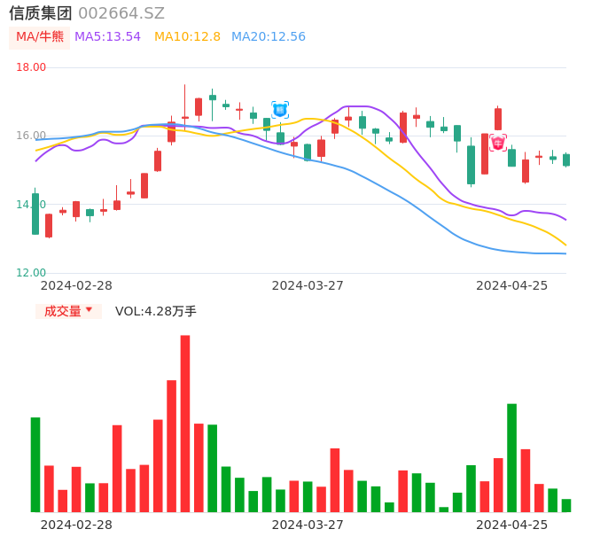Open the 成交量 indicator dropdown arrow
608x537 pixels.
(x=89, y=310)
